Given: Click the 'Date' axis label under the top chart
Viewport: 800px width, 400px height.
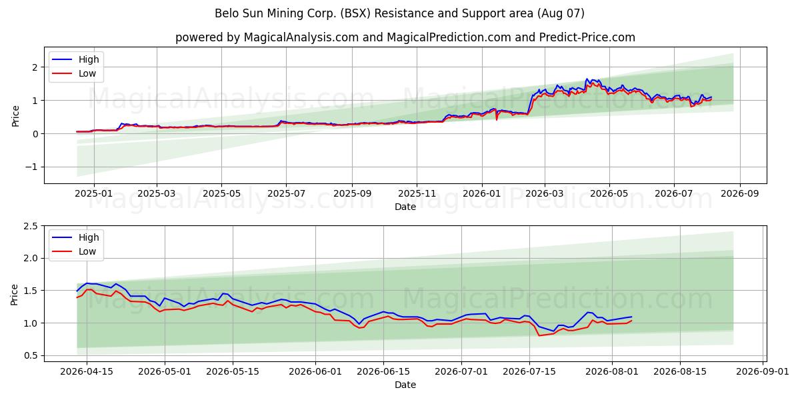Looking at the screenshot, I should [405, 207].
